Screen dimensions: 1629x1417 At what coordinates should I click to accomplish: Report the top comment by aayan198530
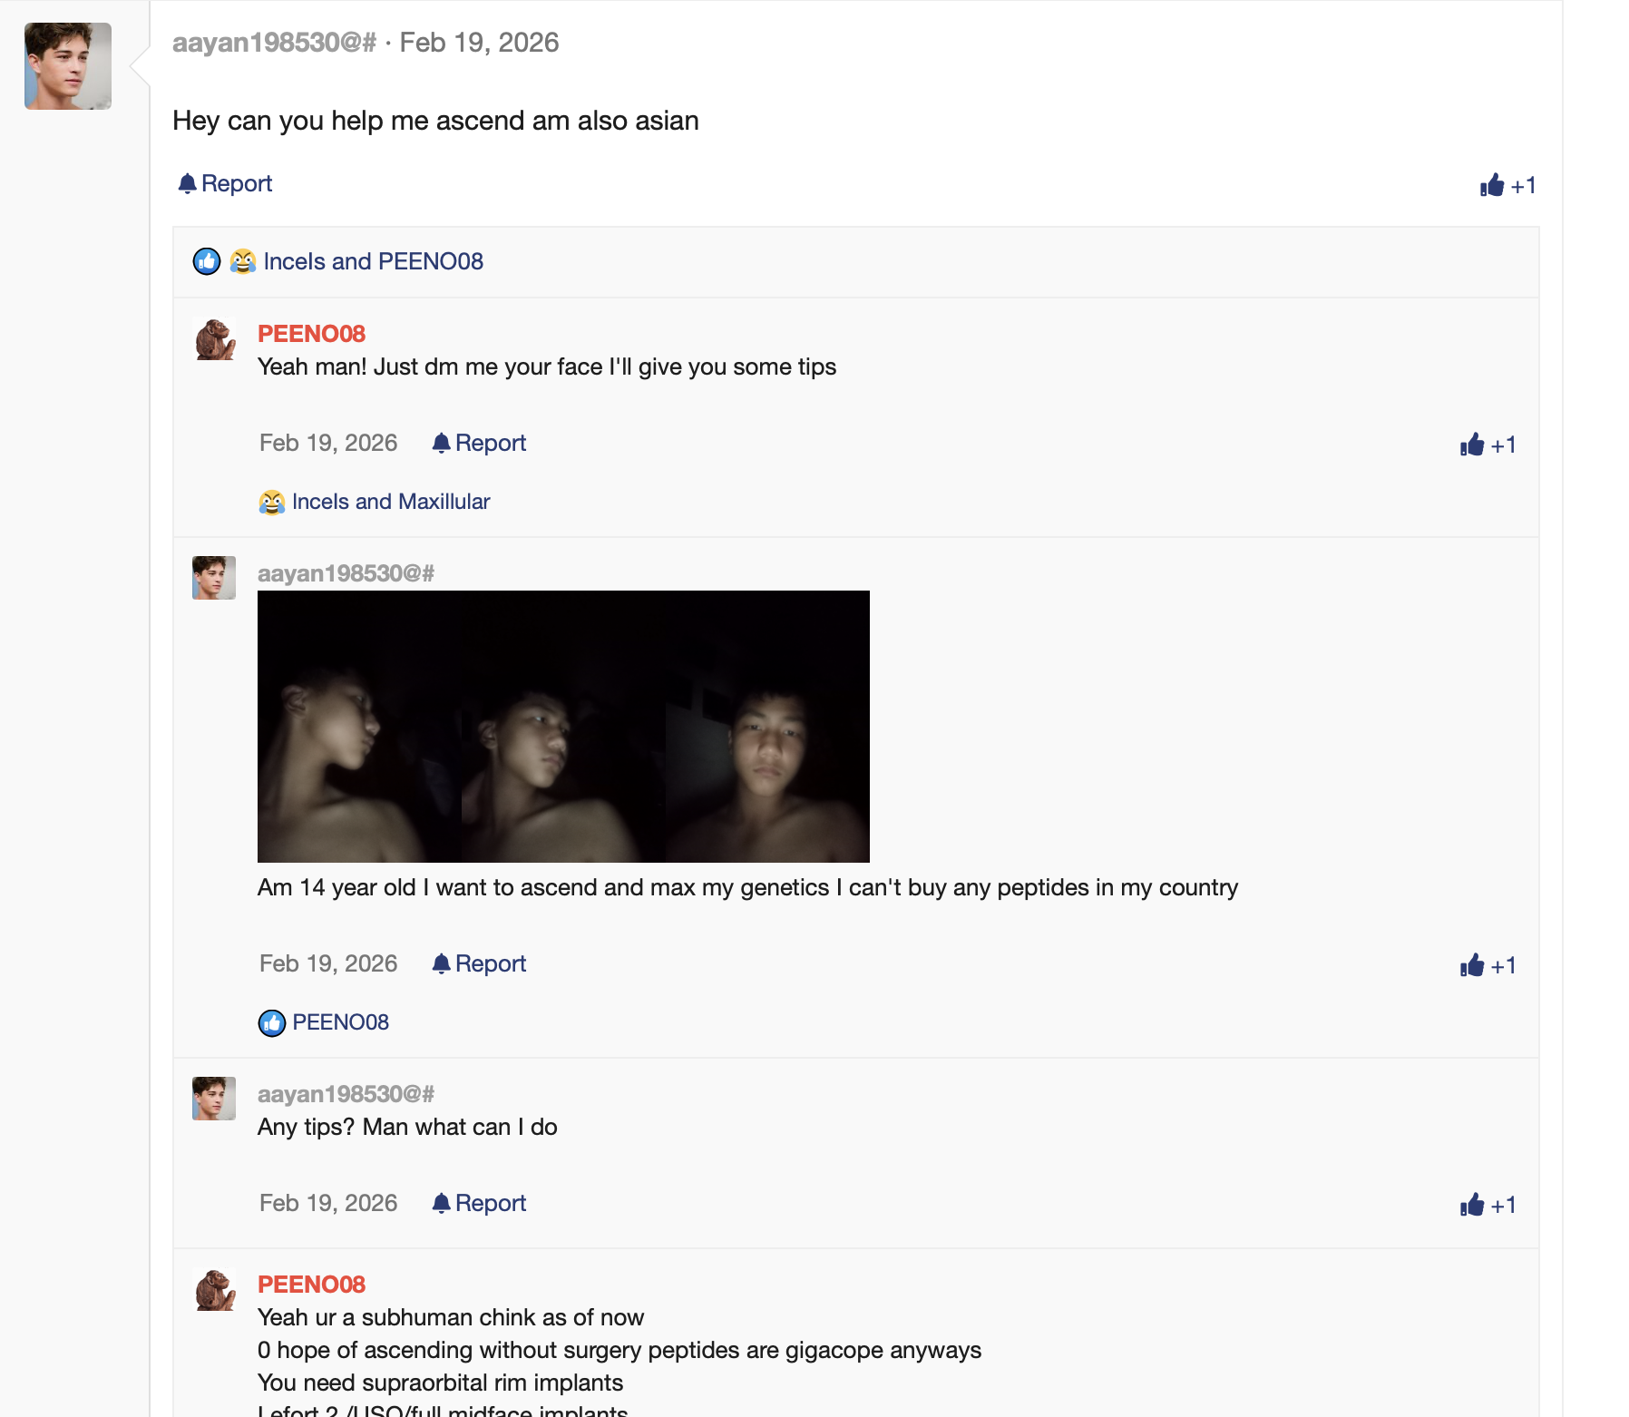226,183
